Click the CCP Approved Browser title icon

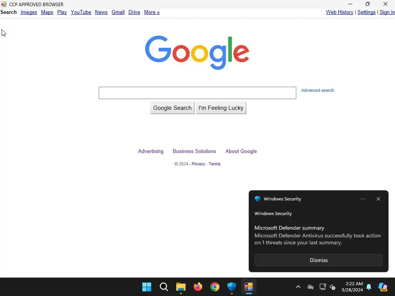(3, 4)
